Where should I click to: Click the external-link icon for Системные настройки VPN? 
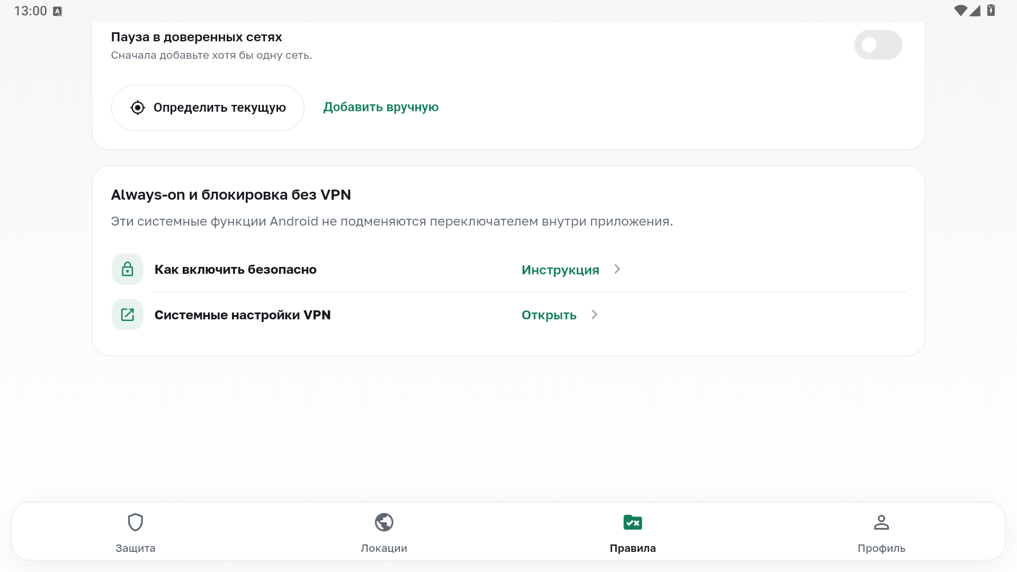[128, 315]
